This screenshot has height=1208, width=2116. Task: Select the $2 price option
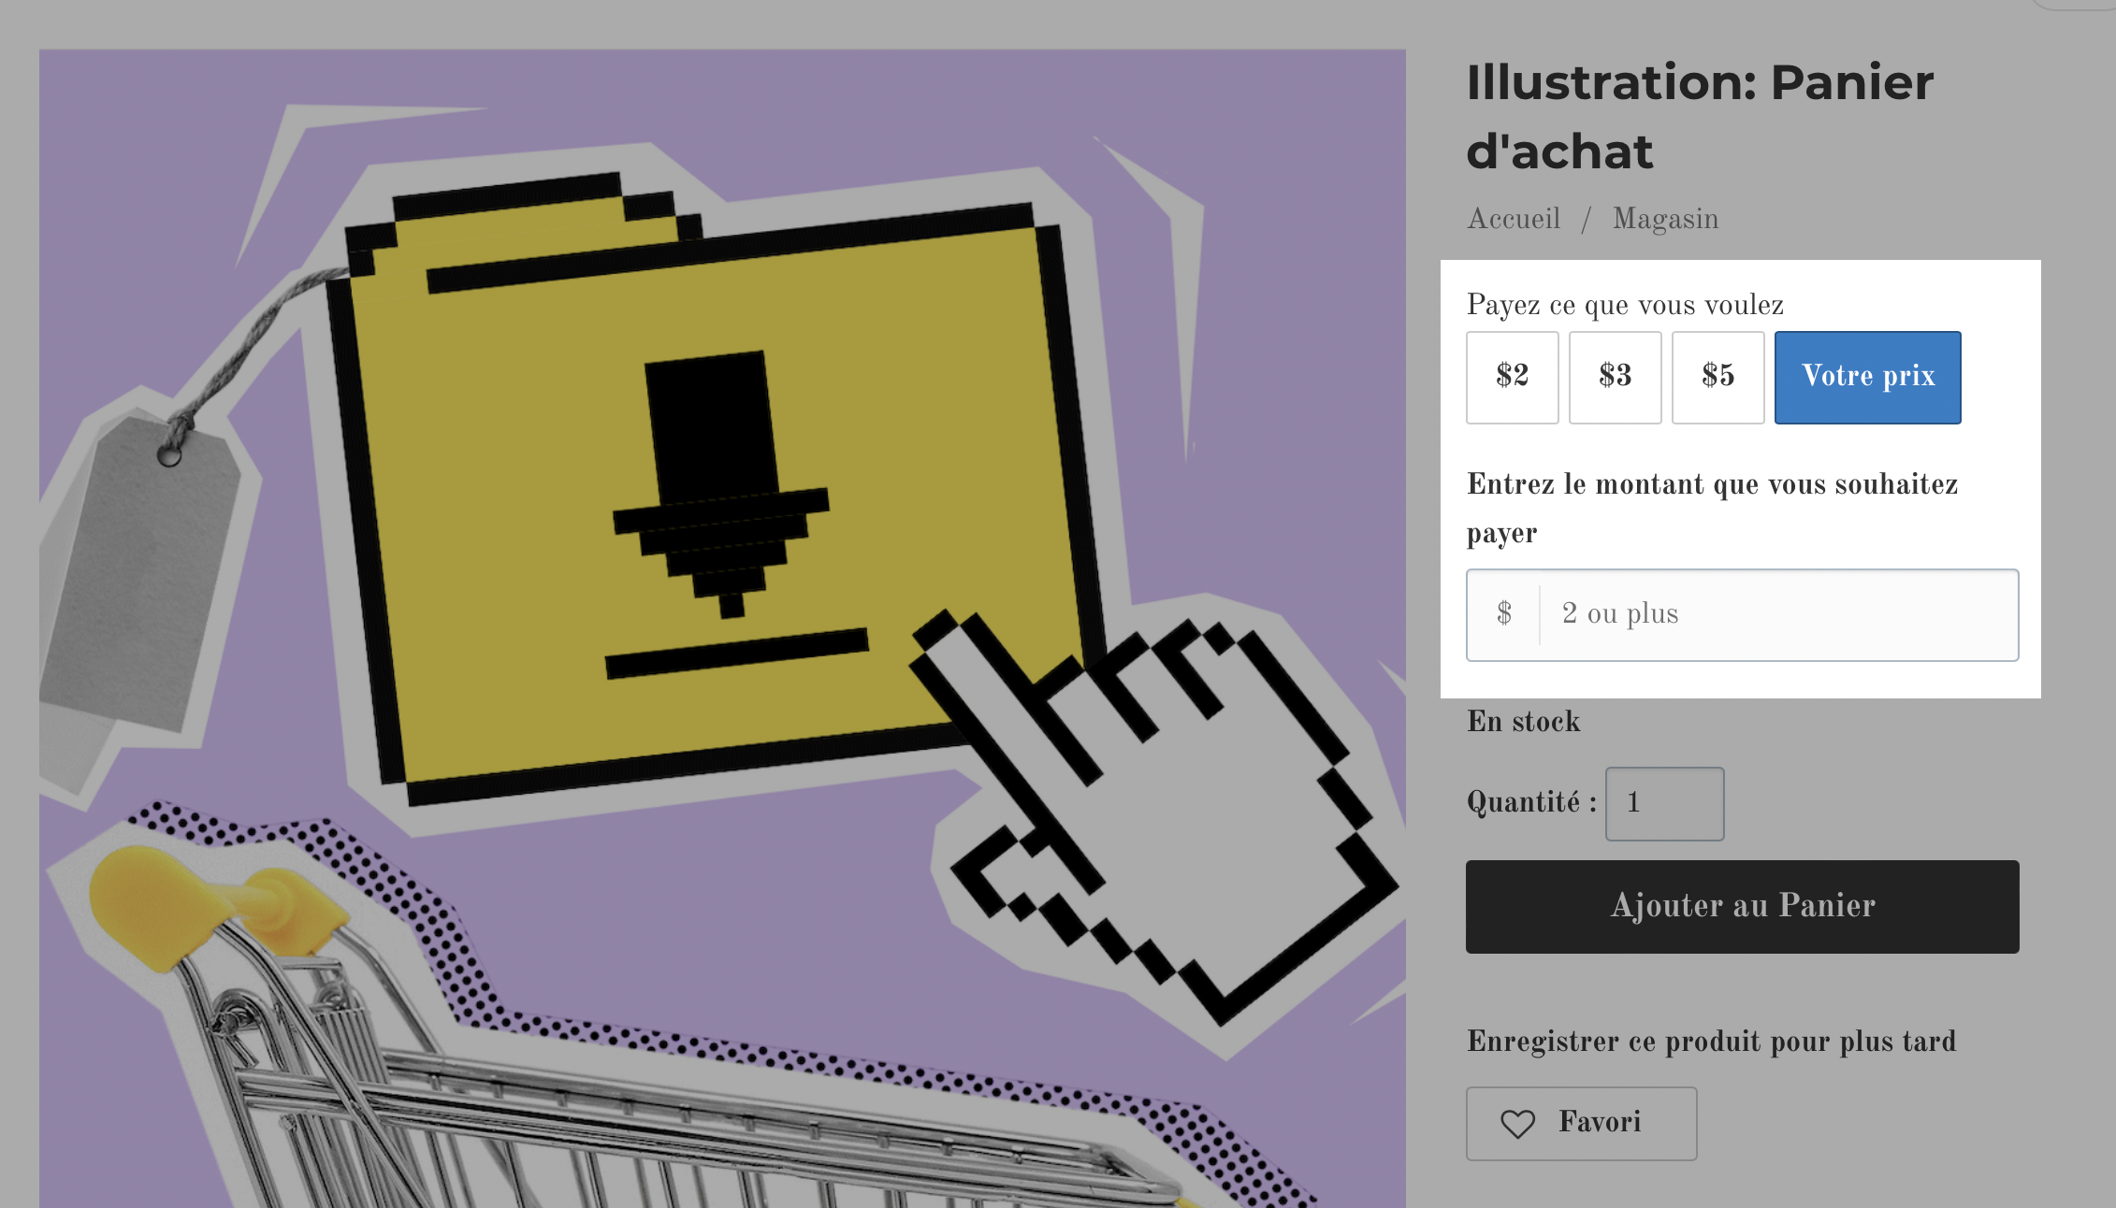[1512, 377]
